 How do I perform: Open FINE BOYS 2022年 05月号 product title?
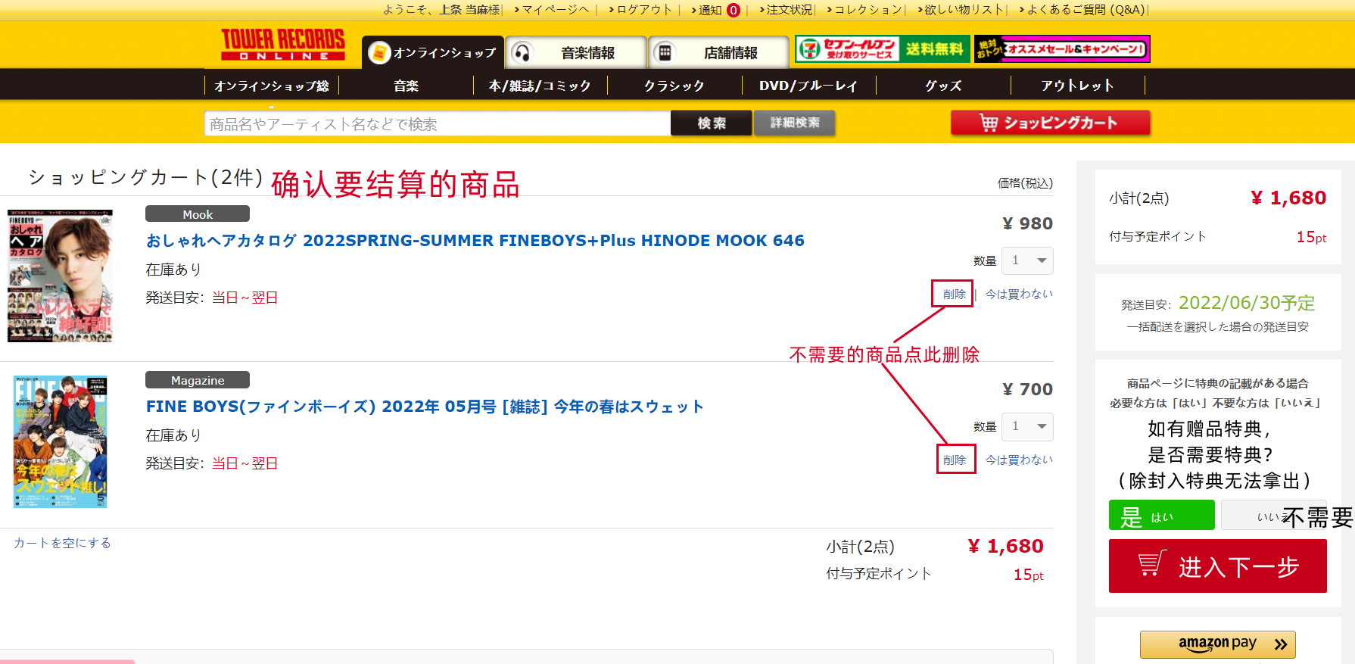coord(425,407)
